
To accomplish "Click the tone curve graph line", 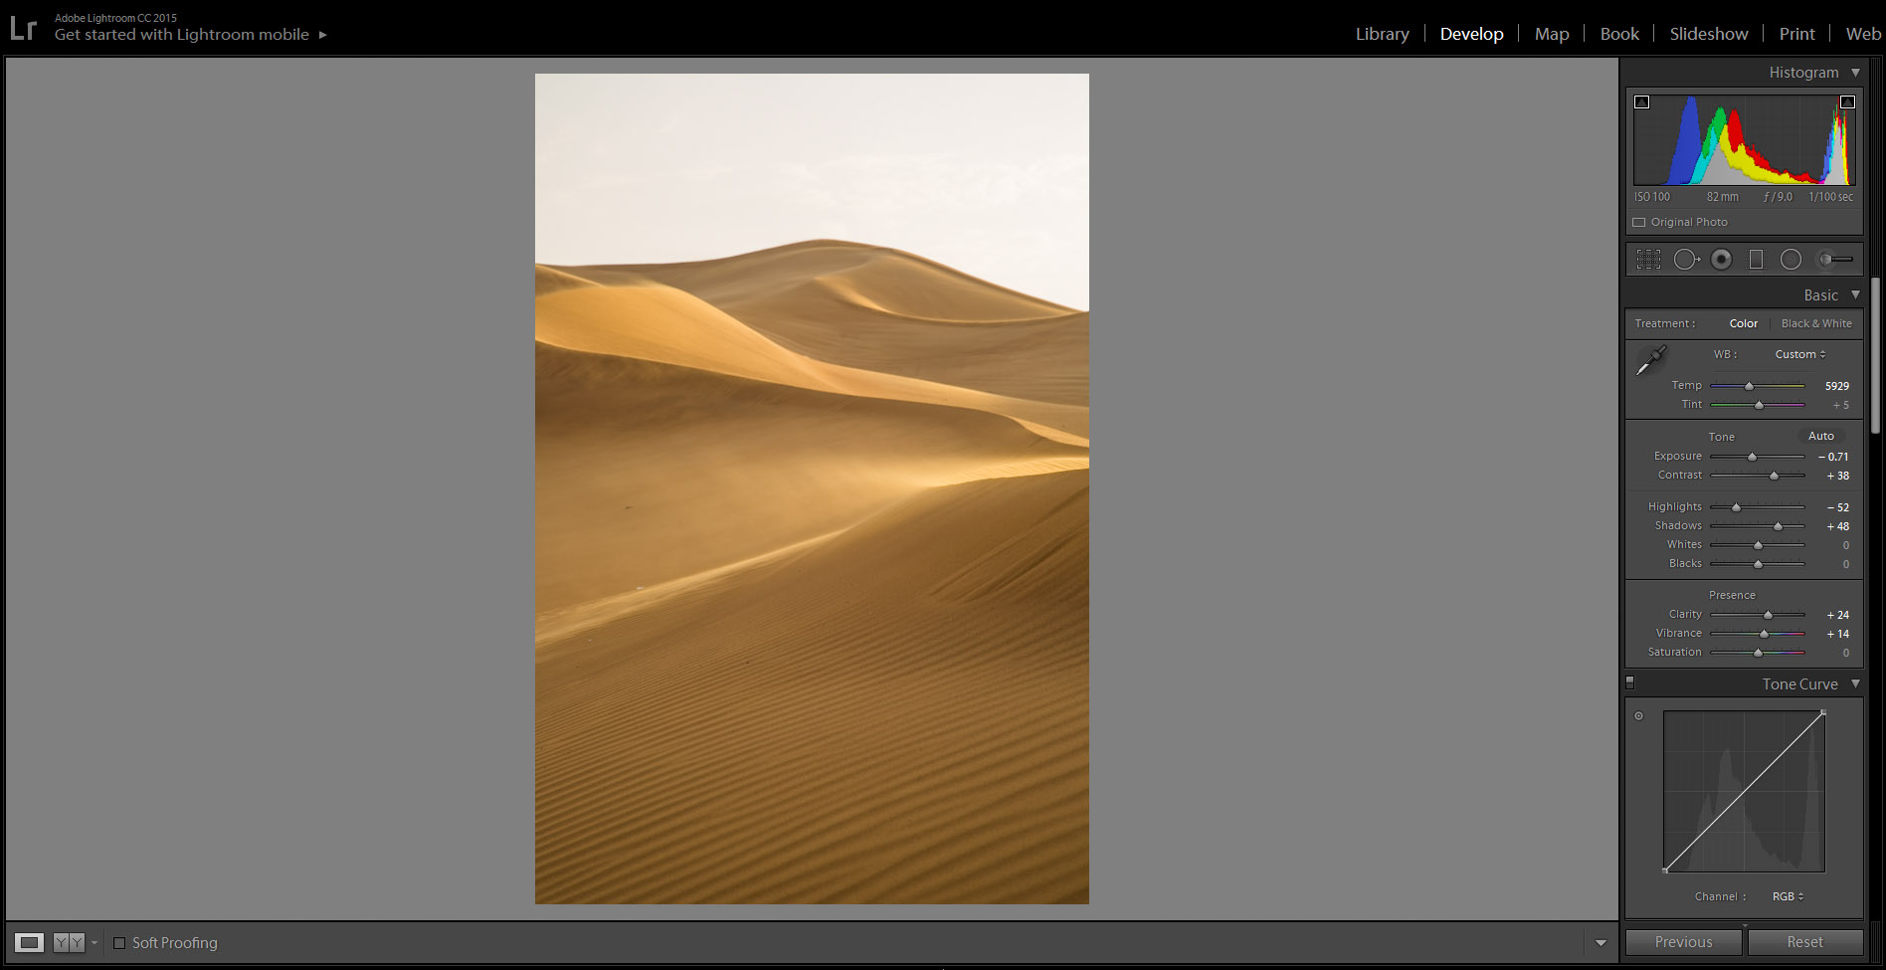I will click(1744, 792).
